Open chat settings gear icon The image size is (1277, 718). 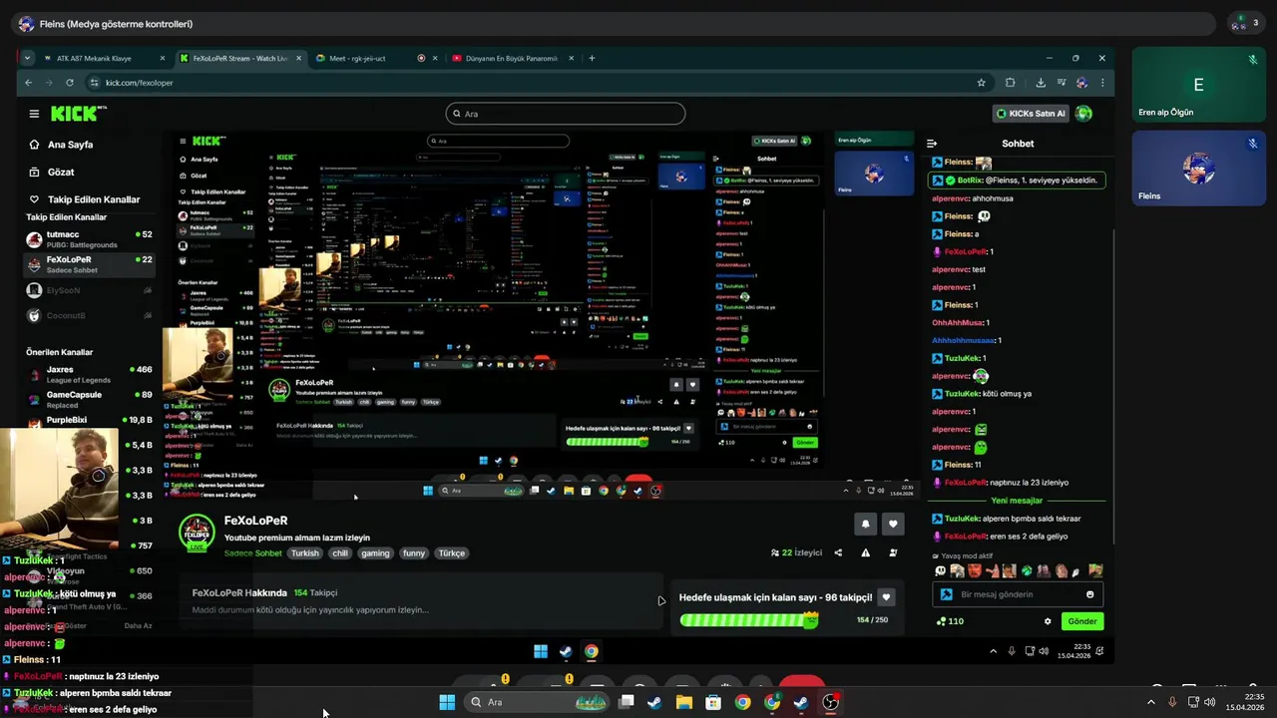click(x=1048, y=621)
